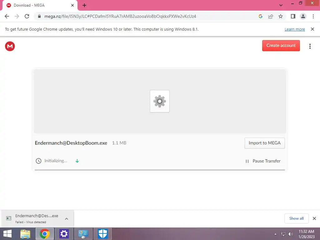Open PC settings gear on taskbar
This screenshot has height=240, width=320.
coord(64,234)
